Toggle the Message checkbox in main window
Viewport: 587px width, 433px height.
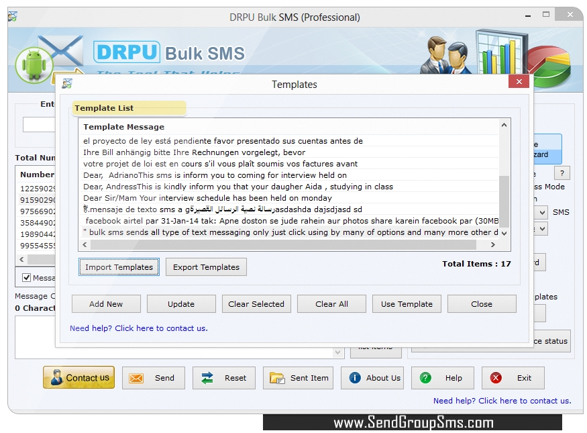pos(27,277)
